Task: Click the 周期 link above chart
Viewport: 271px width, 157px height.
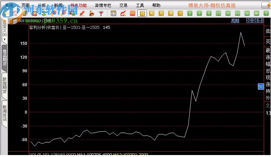Action: point(235,21)
